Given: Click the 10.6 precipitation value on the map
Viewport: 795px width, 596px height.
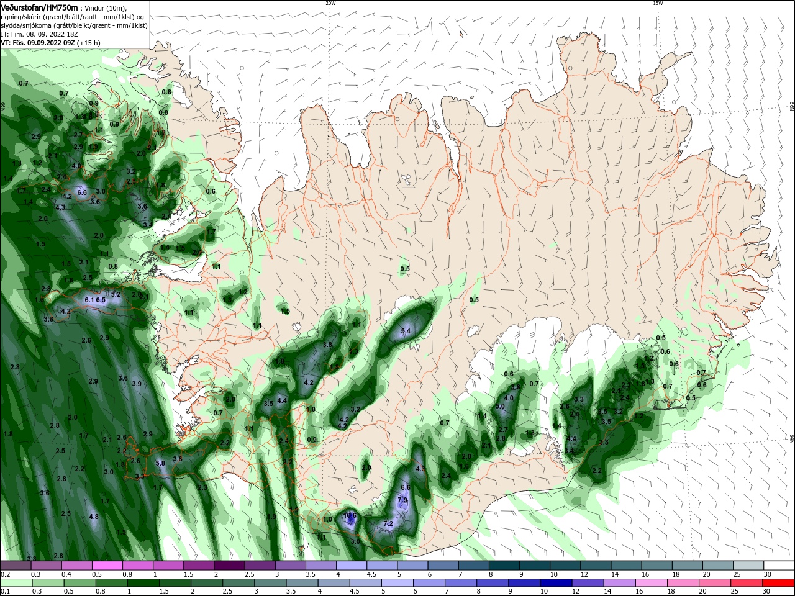Looking at the screenshot, I should (350, 515).
